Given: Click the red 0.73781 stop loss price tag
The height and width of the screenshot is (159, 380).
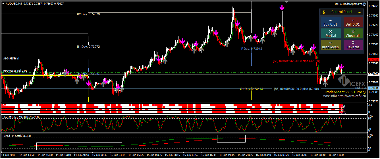Looking at the screenshot, I should (x=373, y=60).
